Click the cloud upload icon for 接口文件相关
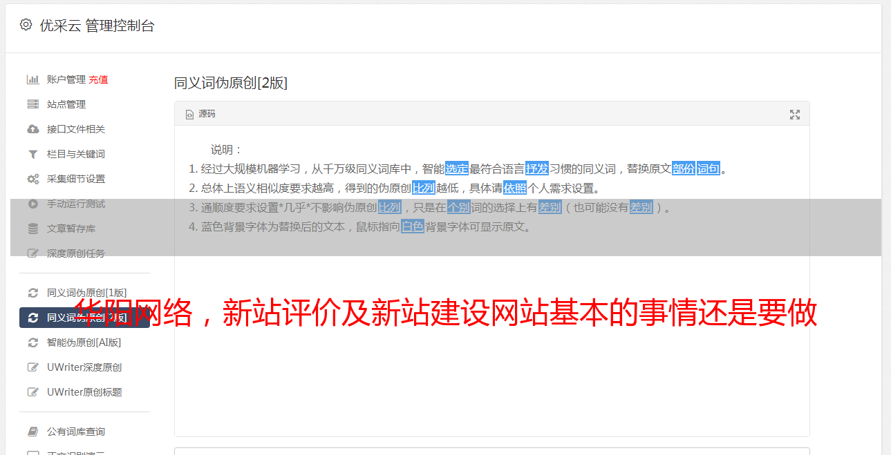This screenshot has height=455, width=891. tap(32, 129)
